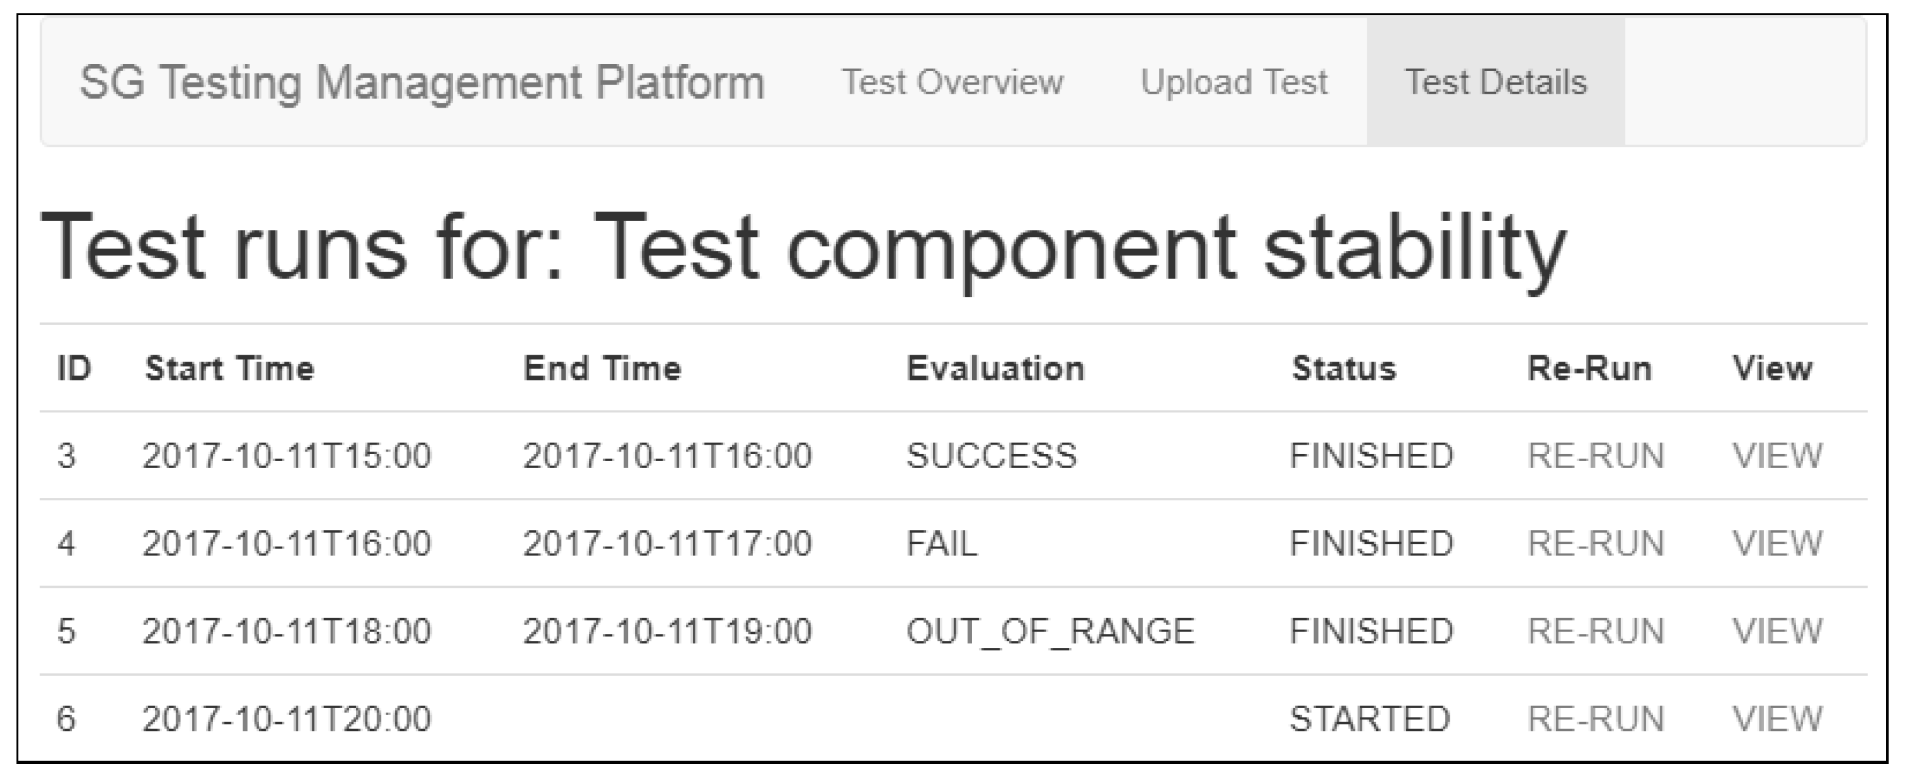
Task: Select the Test Details tab
Action: 1495,82
